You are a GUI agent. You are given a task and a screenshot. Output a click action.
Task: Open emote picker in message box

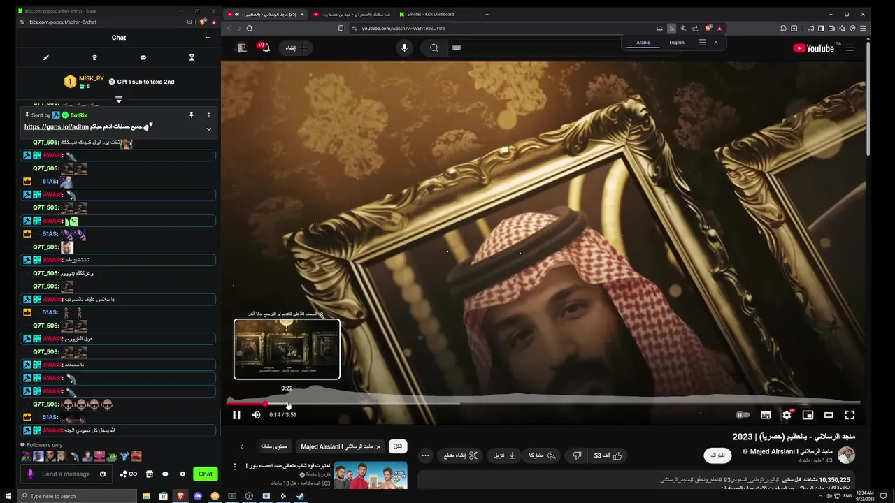(x=103, y=474)
